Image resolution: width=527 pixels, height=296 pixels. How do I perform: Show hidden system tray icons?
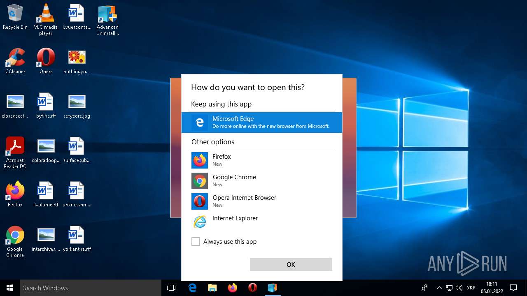(x=439, y=288)
